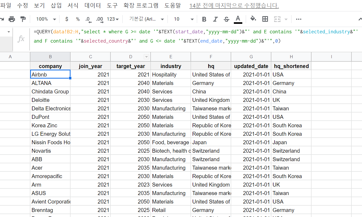Click the Print icon in toolbar

pos(12,19)
